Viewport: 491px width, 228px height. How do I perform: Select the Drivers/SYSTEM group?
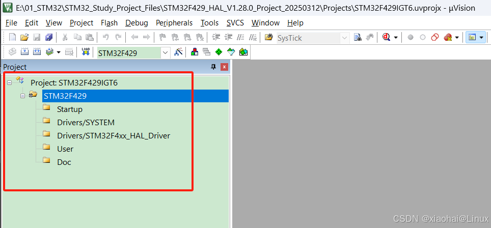click(86, 123)
